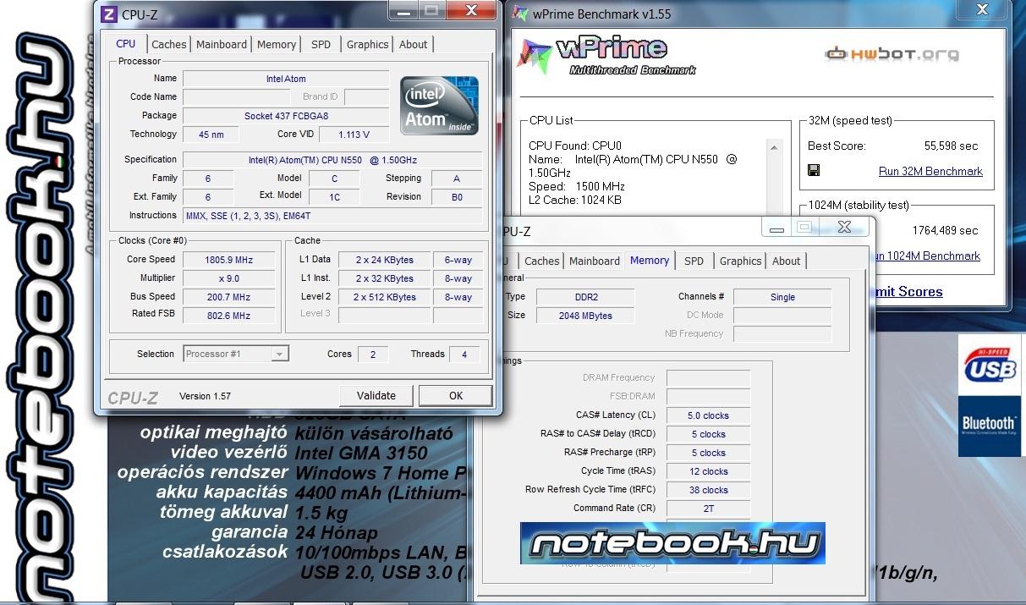Click the Bluetooth logo
The height and width of the screenshot is (605, 1026).
989,425
